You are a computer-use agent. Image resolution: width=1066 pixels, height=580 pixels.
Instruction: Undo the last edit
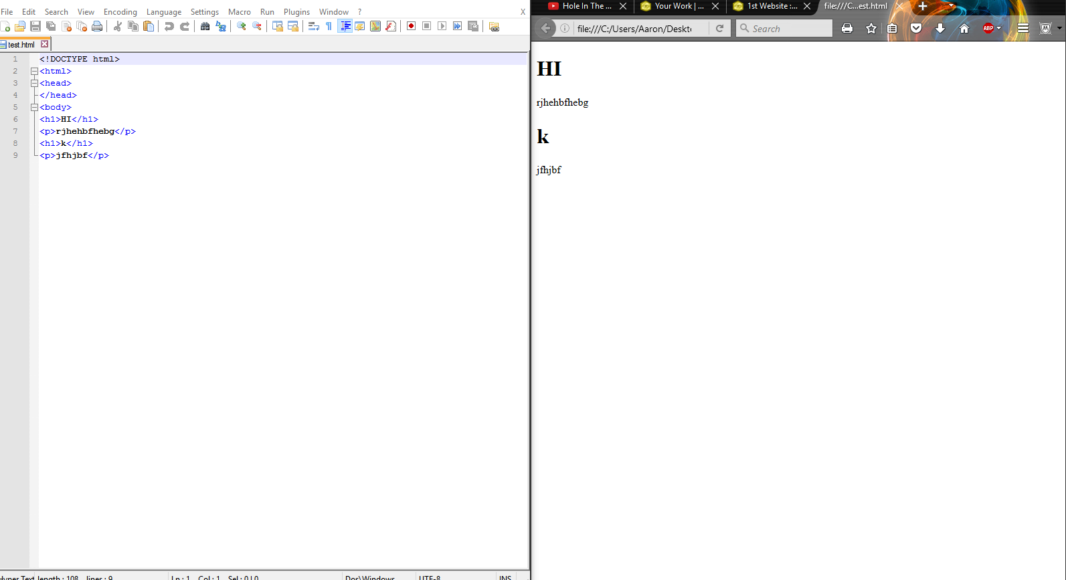169,26
